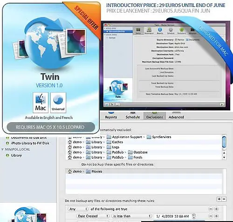Click 'Available in English and French' text
Image resolution: width=233 pixels, height=222 pixels.
(x=49, y=118)
